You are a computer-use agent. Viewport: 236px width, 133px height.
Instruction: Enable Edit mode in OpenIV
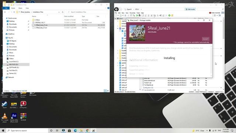click(x=190, y=9)
